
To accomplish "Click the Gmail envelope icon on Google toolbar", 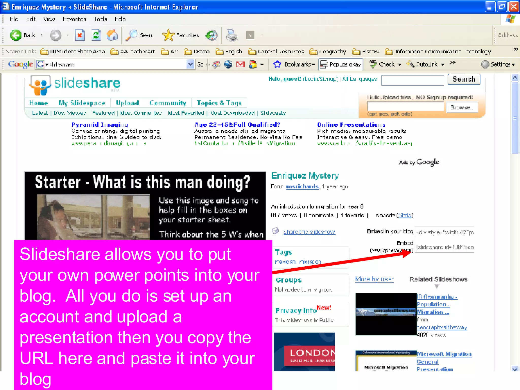I will pyautogui.click(x=240, y=64).
